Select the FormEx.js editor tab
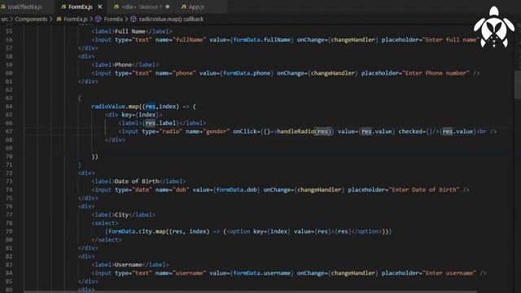The width and height of the screenshot is (521, 293). click(80, 7)
